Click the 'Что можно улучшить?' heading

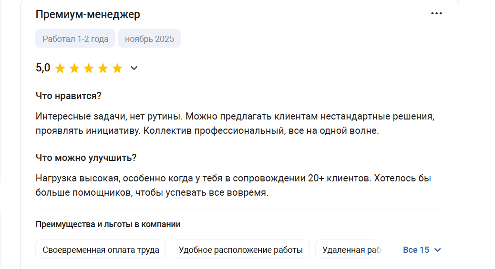point(86,158)
